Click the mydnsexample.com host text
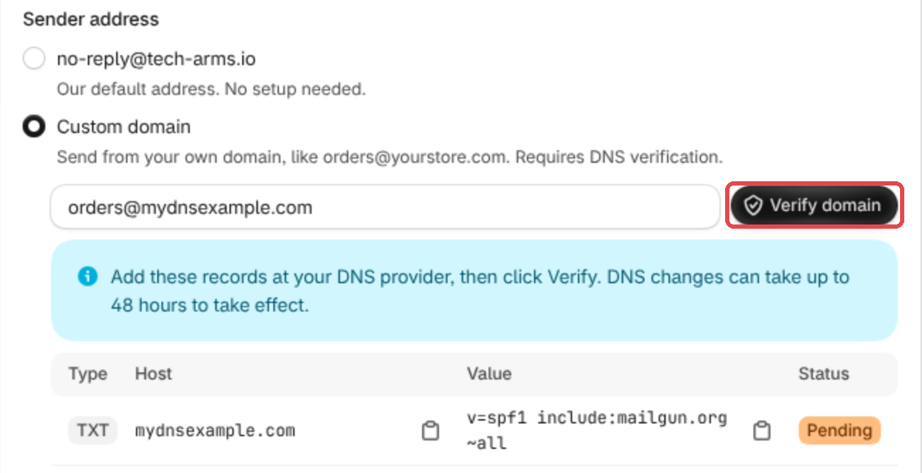Image resolution: width=922 pixels, height=473 pixels. coord(215,431)
